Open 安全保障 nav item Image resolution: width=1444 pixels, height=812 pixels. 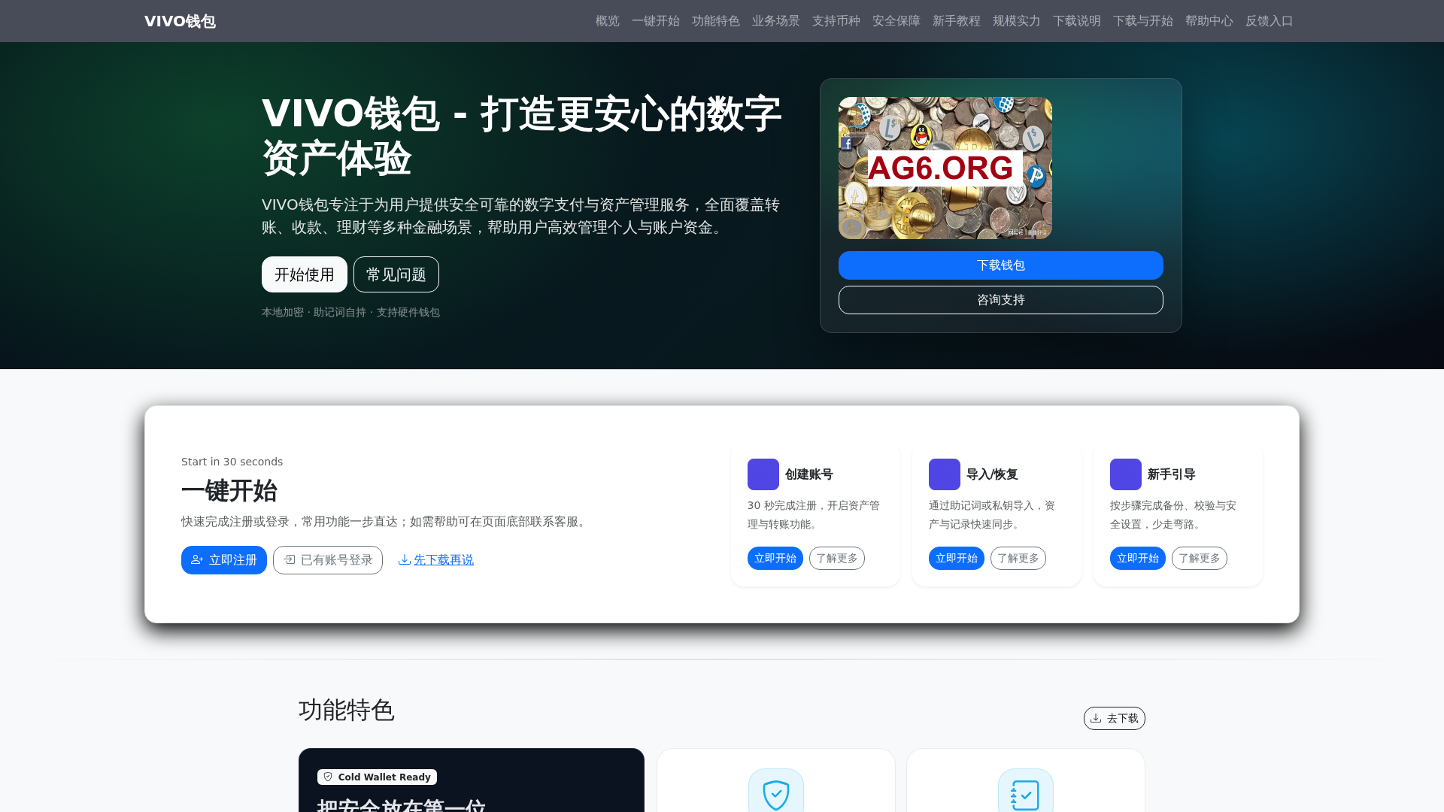tap(896, 21)
